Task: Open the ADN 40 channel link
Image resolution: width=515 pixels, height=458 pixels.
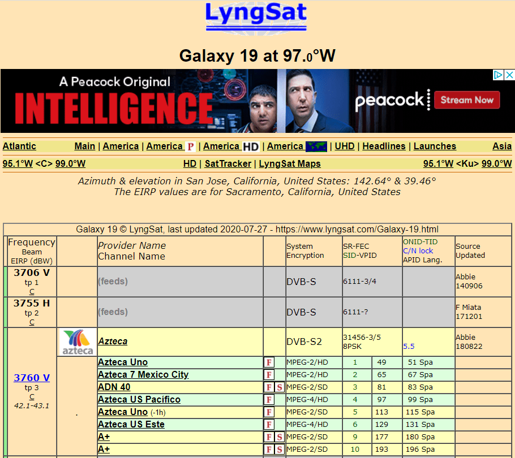Action: click(114, 387)
